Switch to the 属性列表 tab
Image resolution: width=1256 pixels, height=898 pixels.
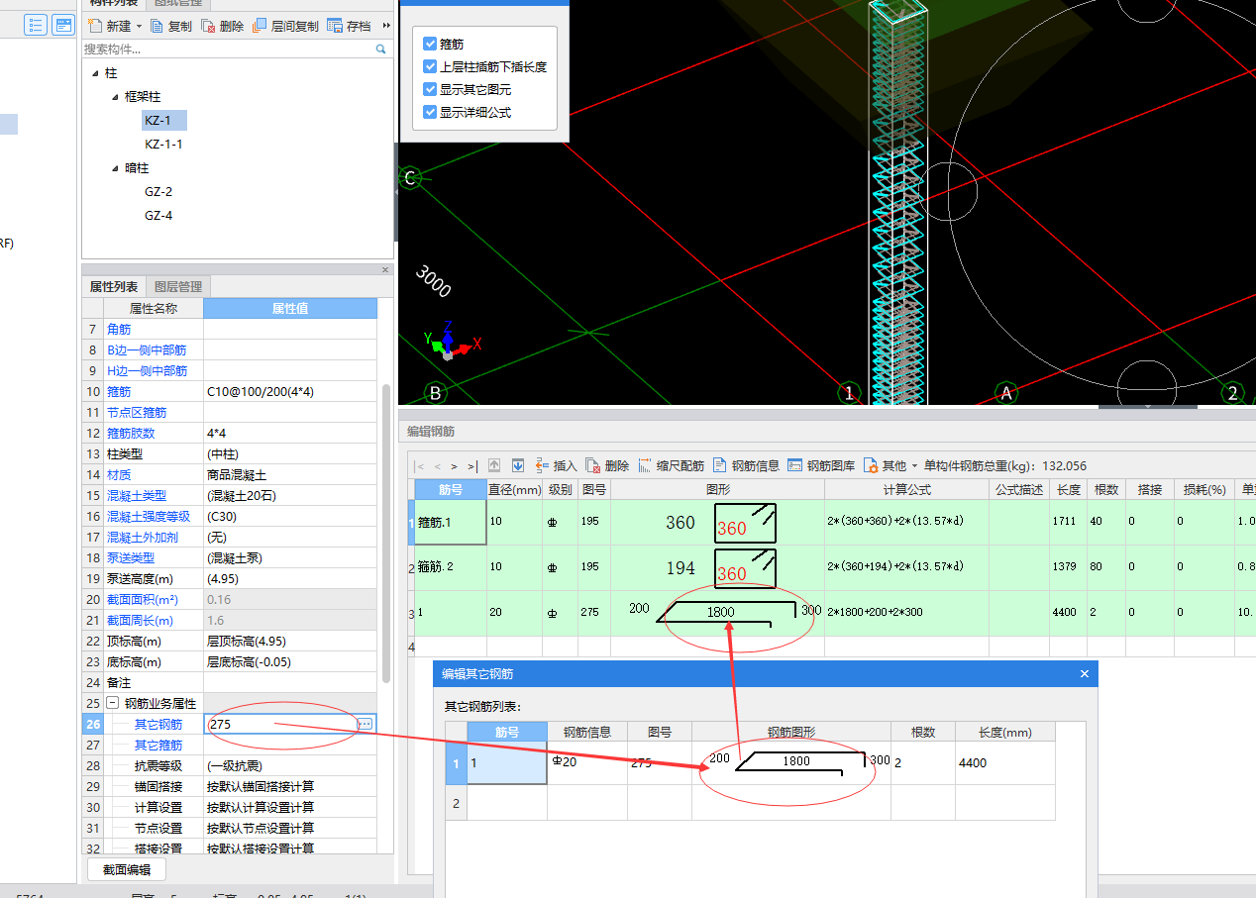tap(114, 287)
